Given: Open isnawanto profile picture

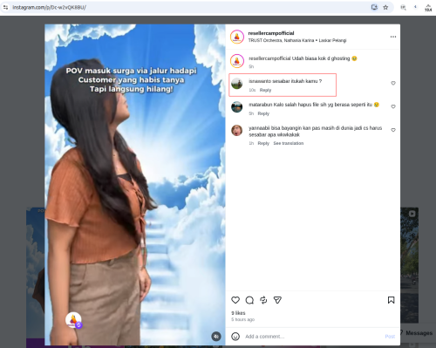Looking at the screenshot, I should 237,84.
